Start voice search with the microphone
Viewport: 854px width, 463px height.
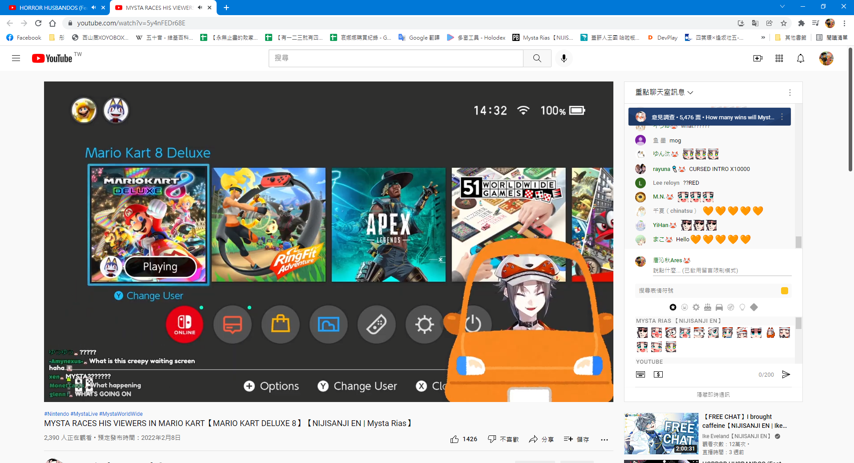click(564, 58)
